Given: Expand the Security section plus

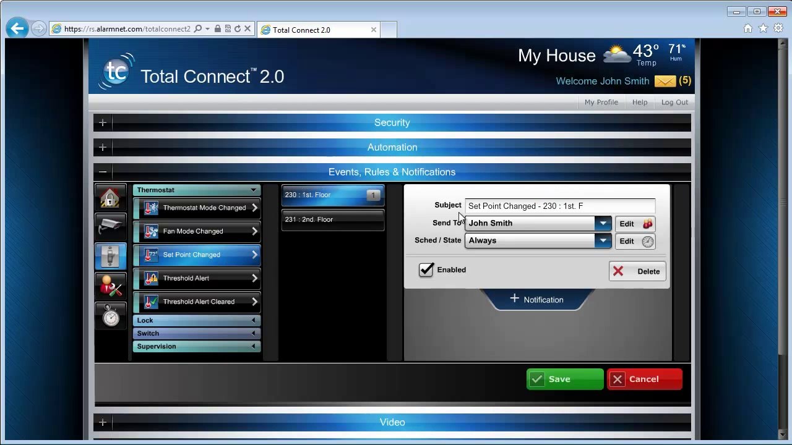Looking at the screenshot, I should tap(103, 122).
